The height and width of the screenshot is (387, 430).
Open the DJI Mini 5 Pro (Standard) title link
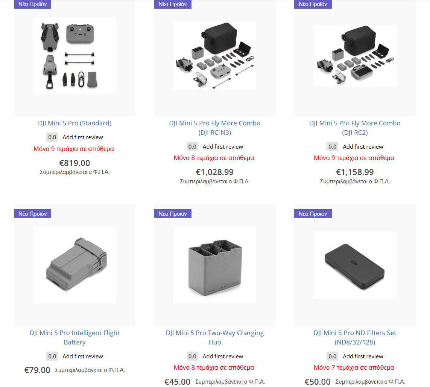click(x=74, y=123)
